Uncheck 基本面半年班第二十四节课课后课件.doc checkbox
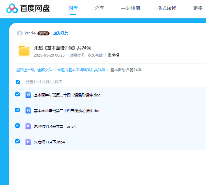This screenshot has width=206, height=185. (x=18, y=94)
